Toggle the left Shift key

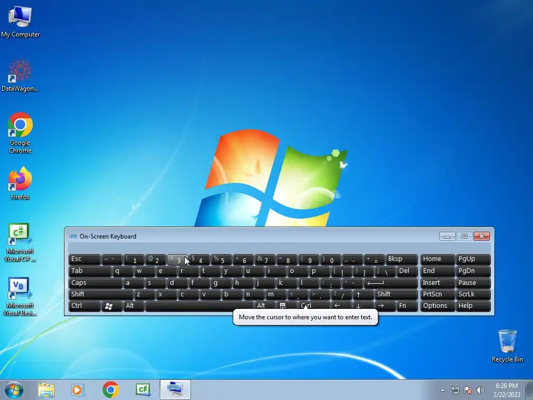(x=101, y=295)
